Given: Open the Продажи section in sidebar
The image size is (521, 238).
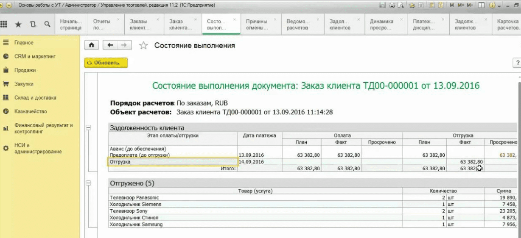Looking at the screenshot, I should pos(25,70).
